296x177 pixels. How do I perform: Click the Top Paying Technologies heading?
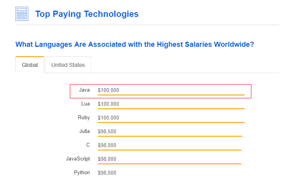87,14
